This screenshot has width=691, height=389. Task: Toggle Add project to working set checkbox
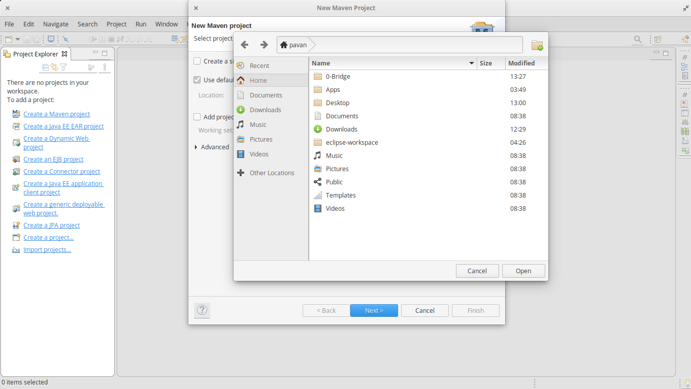click(x=197, y=117)
